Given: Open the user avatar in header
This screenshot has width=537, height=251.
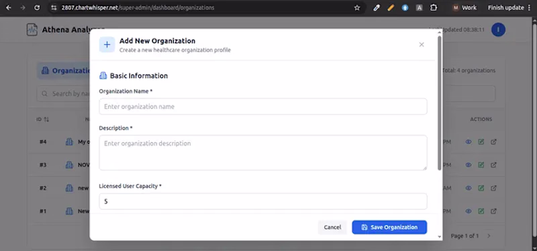Looking at the screenshot, I should 498,29.
